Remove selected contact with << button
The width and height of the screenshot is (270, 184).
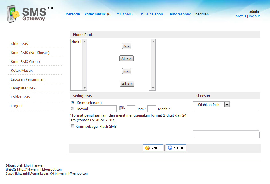[126, 71]
